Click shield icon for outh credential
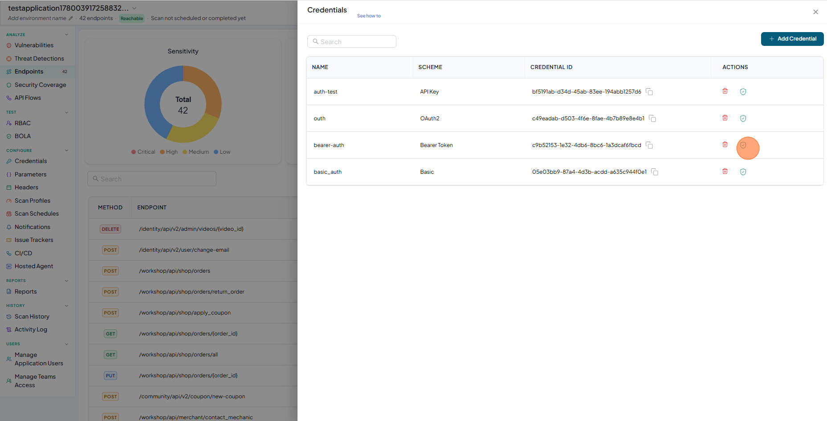827x421 pixels. 743,119
